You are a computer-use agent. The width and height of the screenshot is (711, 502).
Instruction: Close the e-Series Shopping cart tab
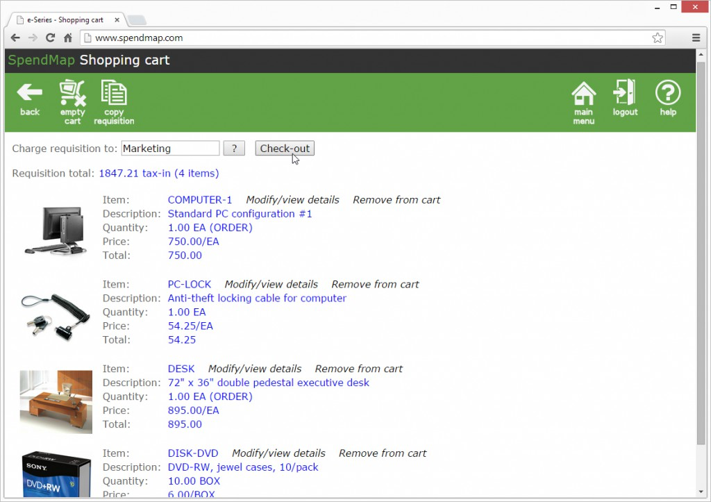(117, 20)
